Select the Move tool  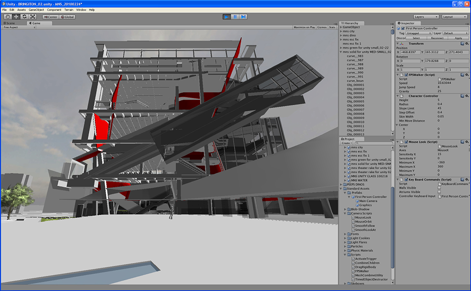tap(16, 17)
